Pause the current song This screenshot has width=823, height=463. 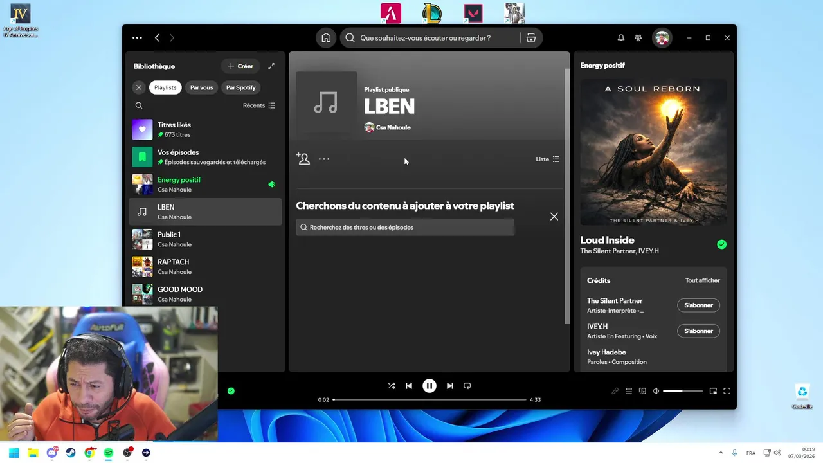pyautogui.click(x=430, y=386)
